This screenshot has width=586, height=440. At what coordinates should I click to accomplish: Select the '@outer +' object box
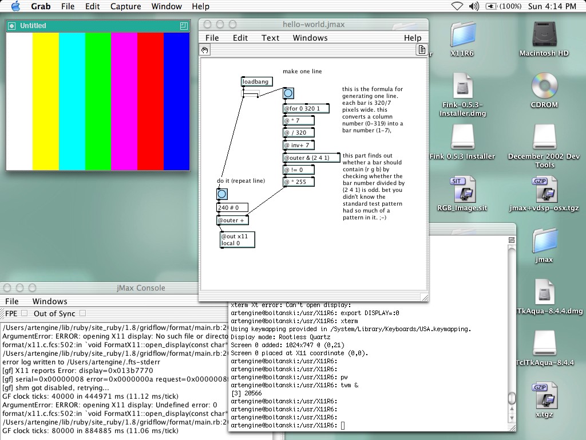pyautogui.click(x=232, y=221)
